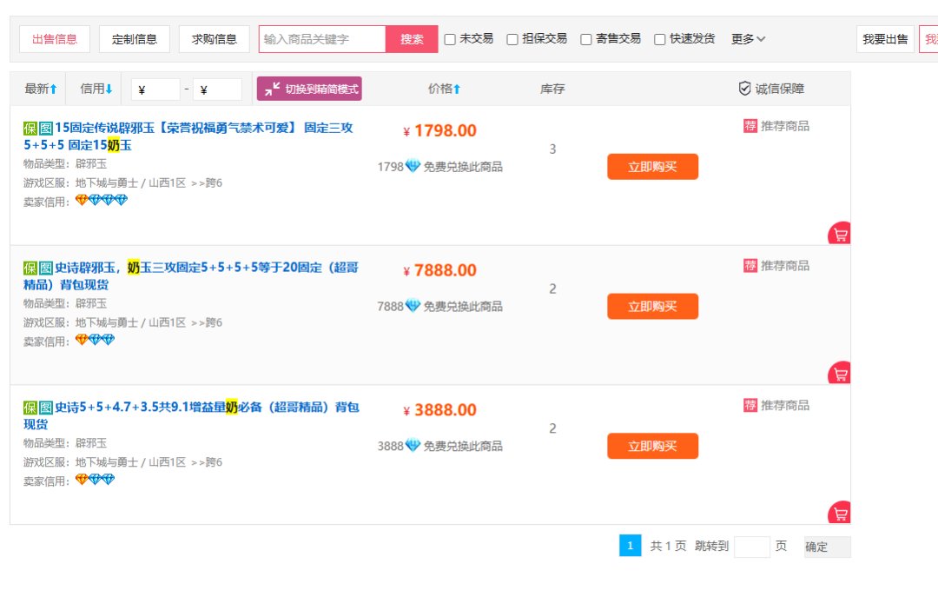Sort listings by 最新
This screenshot has width=938, height=597.
click(x=41, y=89)
